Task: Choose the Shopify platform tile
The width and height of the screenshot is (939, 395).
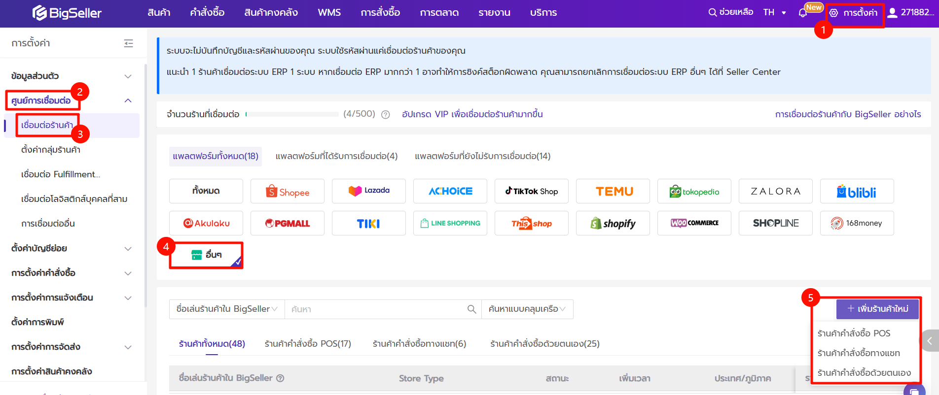Action: (613, 224)
